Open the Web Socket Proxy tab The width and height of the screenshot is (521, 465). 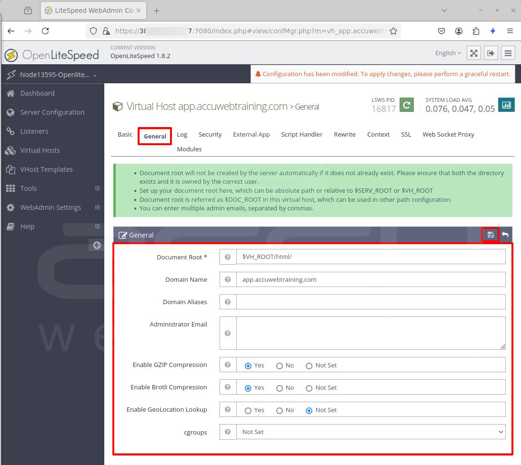(448, 135)
